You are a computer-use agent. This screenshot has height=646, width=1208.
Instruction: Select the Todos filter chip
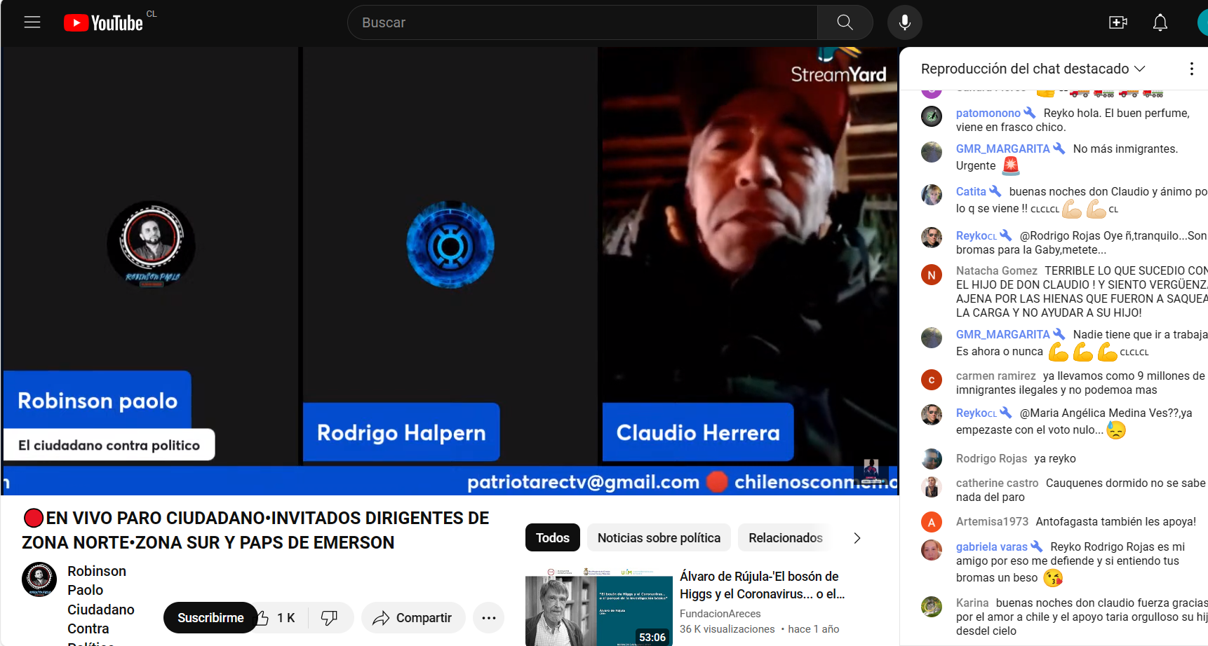[x=553, y=537]
